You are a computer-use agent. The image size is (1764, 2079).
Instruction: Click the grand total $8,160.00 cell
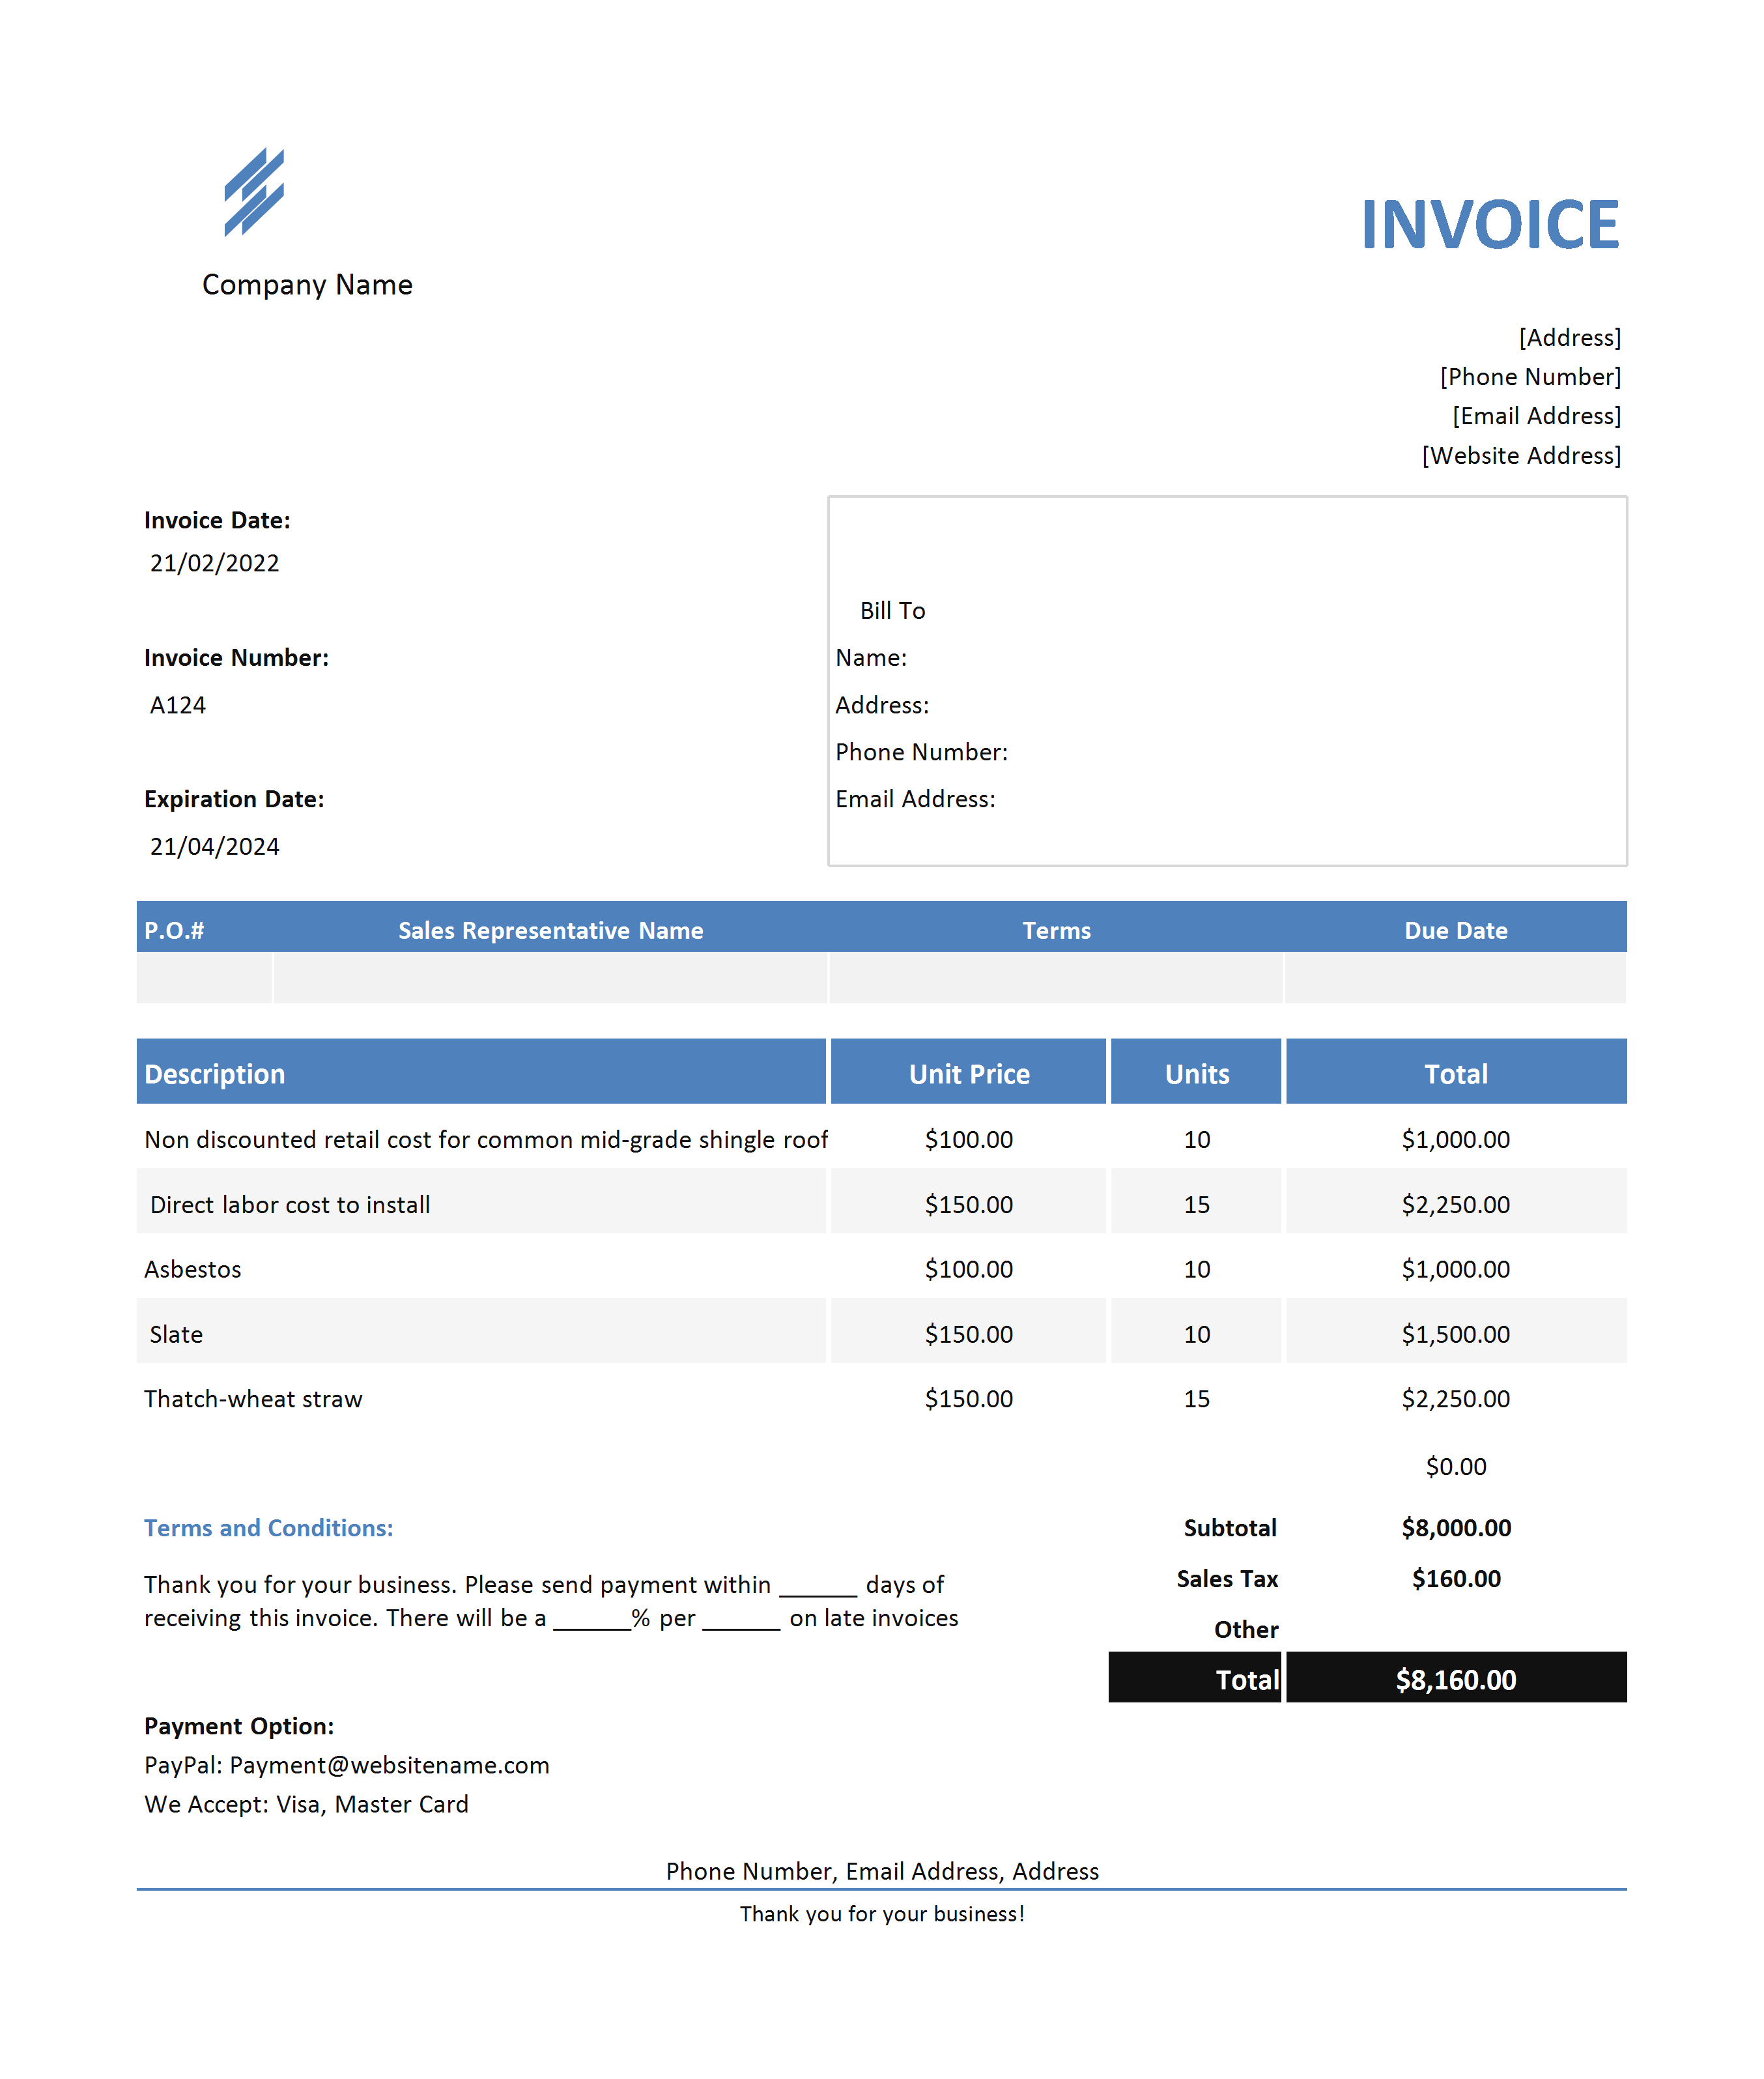(1455, 1679)
